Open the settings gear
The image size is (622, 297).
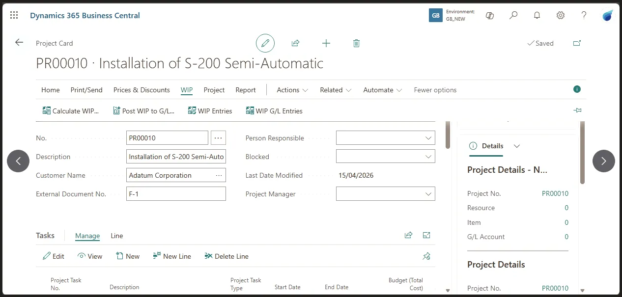coord(561,15)
